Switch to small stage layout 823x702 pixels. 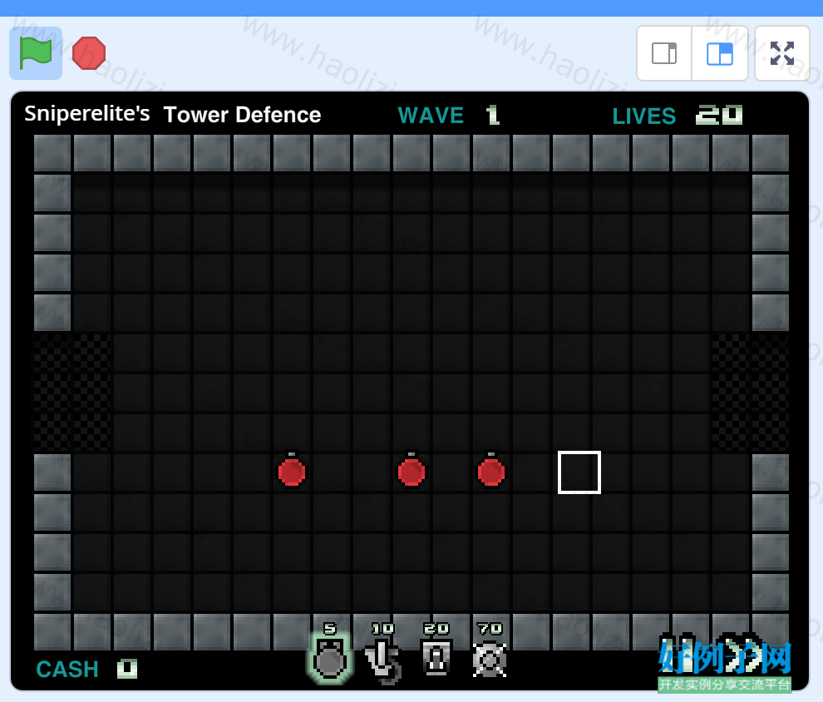click(664, 53)
